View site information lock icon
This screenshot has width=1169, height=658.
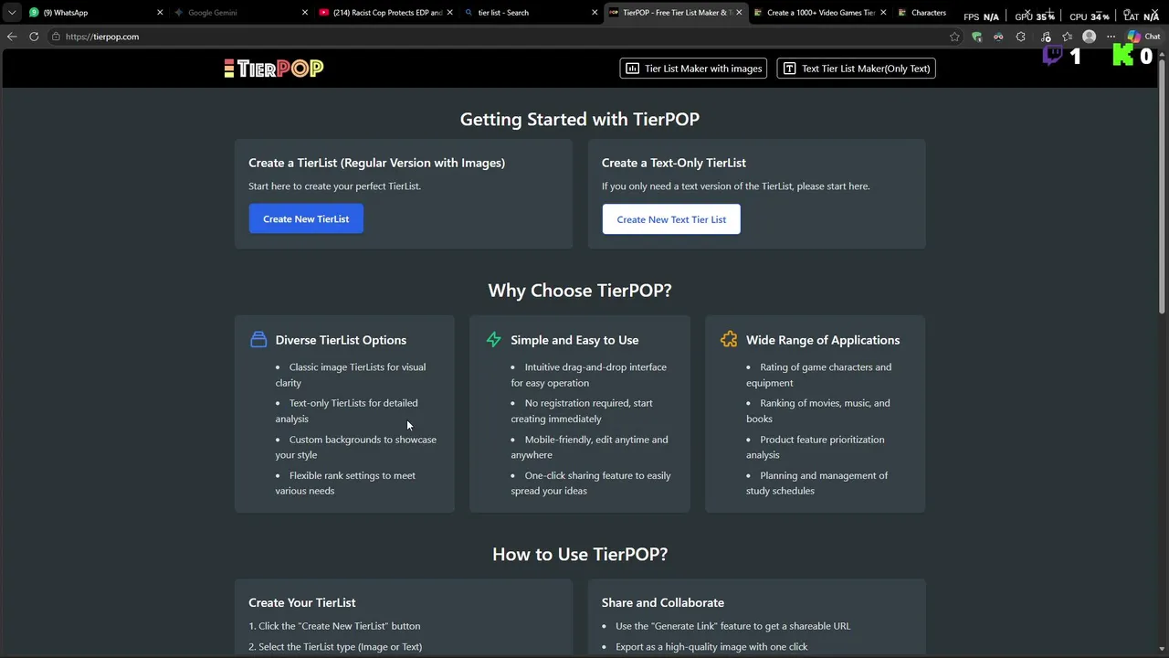(x=56, y=37)
